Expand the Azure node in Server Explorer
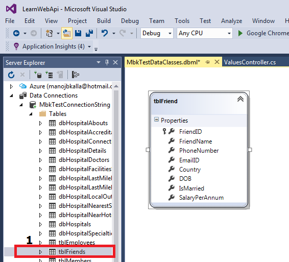This screenshot has width=289, height=262. click(x=11, y=86)
